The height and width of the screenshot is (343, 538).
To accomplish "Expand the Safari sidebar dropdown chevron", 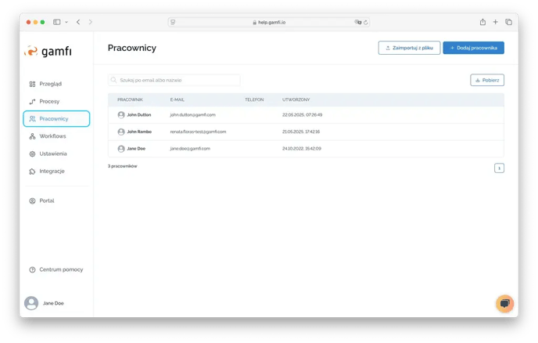I will 66,22.
